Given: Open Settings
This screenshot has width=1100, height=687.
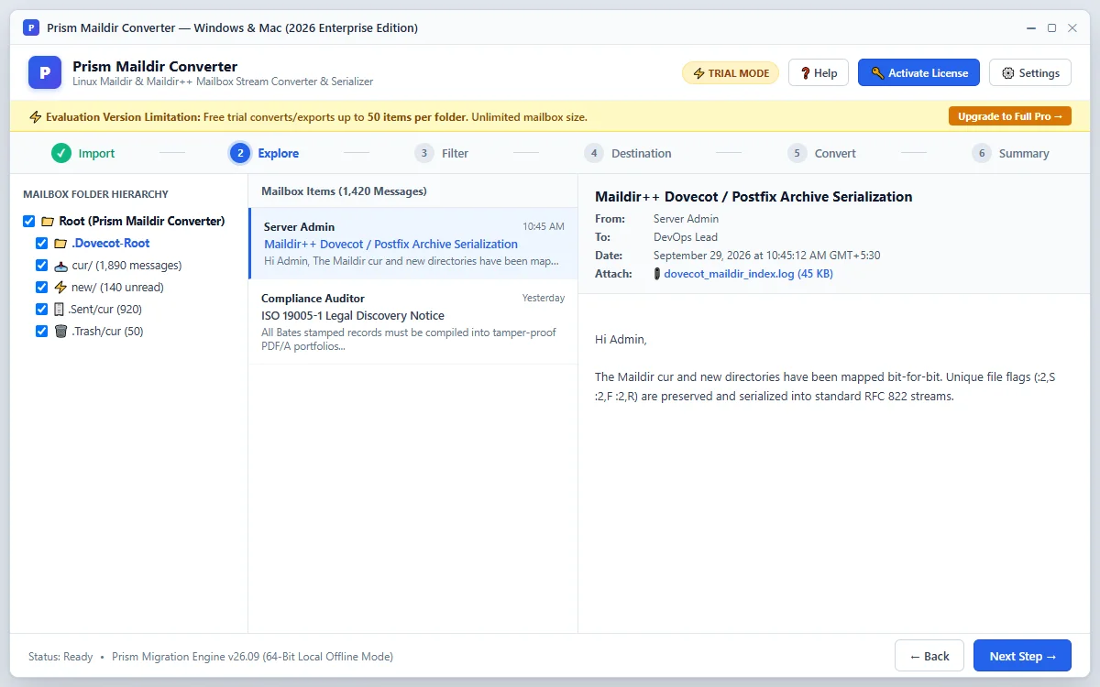Looking at the screenshot, I should tap(1030, 73).
